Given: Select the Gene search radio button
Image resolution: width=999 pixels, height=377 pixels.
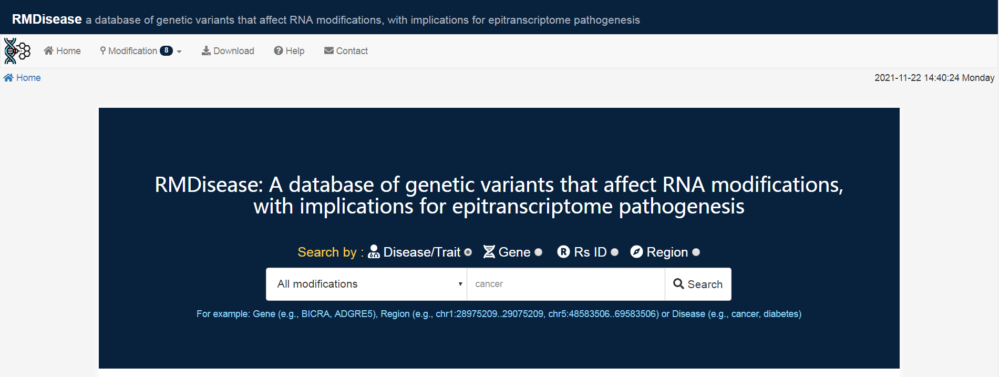Looking at the screenshot, I should (x=538, y=252).
